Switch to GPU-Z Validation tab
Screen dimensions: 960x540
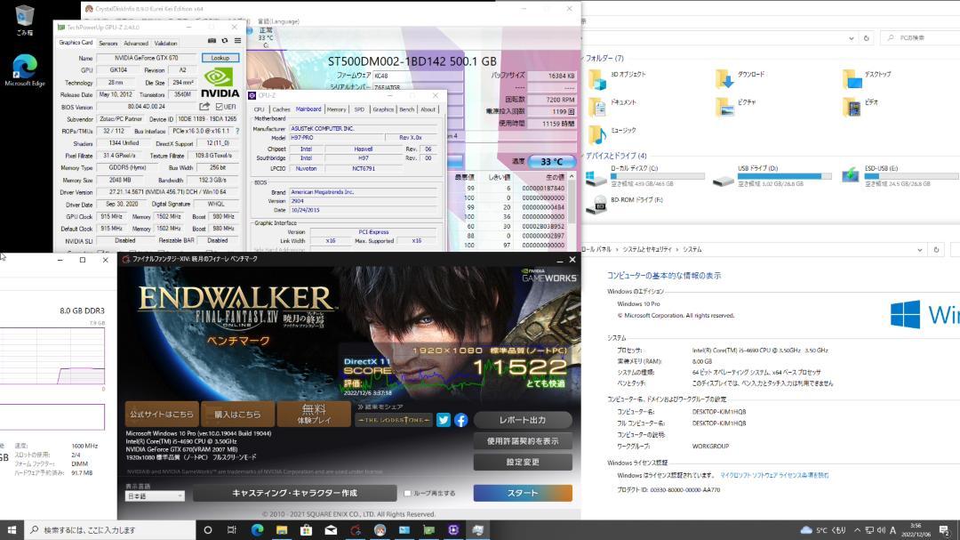tap(165, 43)
